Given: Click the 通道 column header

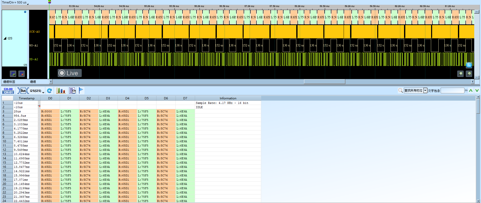Looking at the screenshot, I should point(33,82).
